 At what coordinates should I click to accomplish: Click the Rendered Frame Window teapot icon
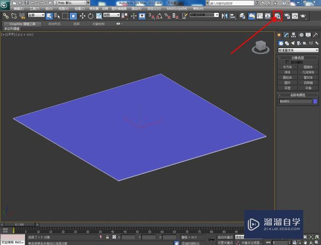point(295,16)
